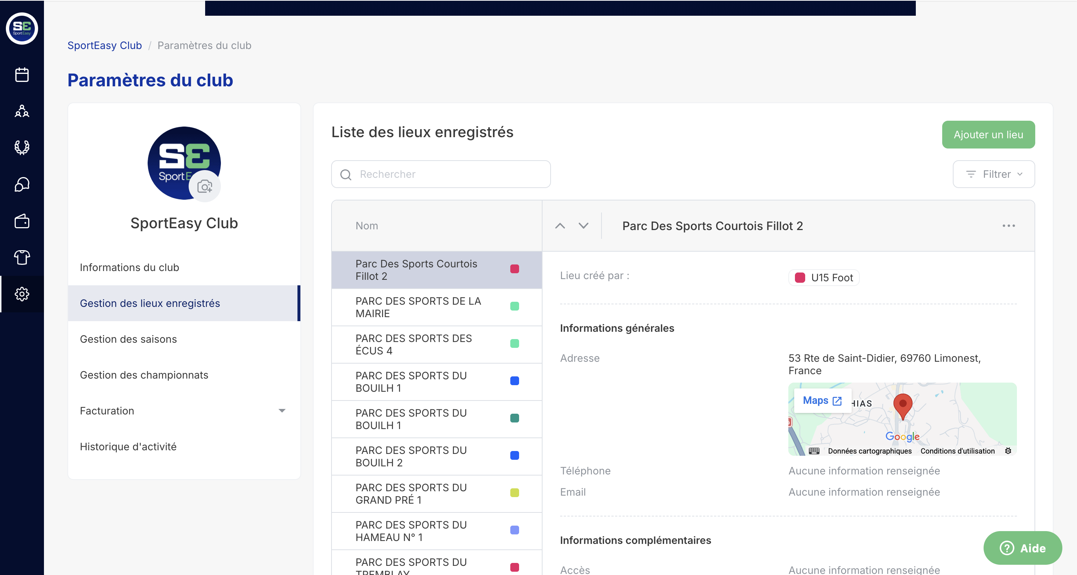This screenshot has height=575, width=1077.
Task: Open the Maps external link
Action: click(x=822, y=401)
